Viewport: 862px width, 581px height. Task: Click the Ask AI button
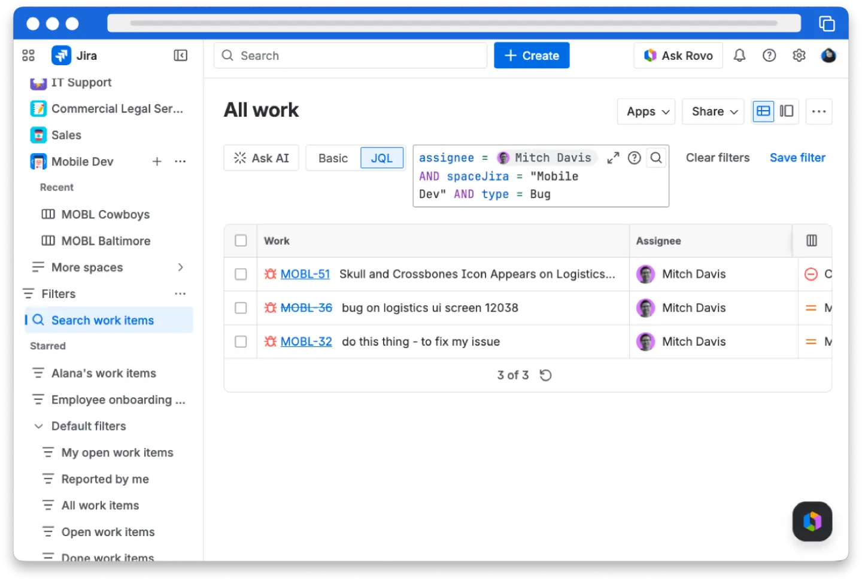pos(261,158)
